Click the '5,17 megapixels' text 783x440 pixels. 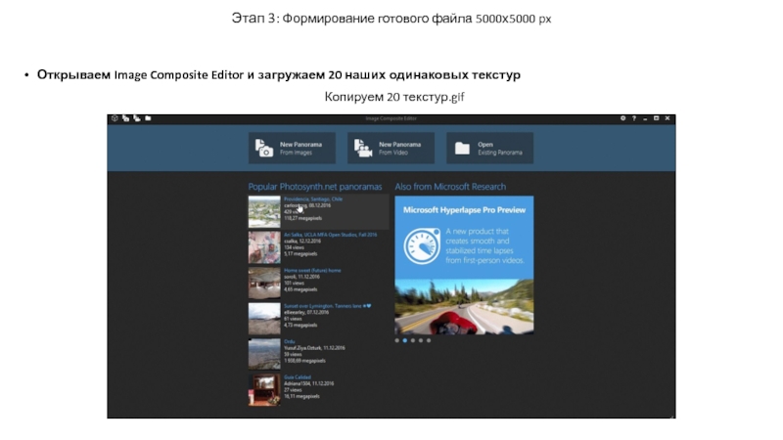pos(300,254)
